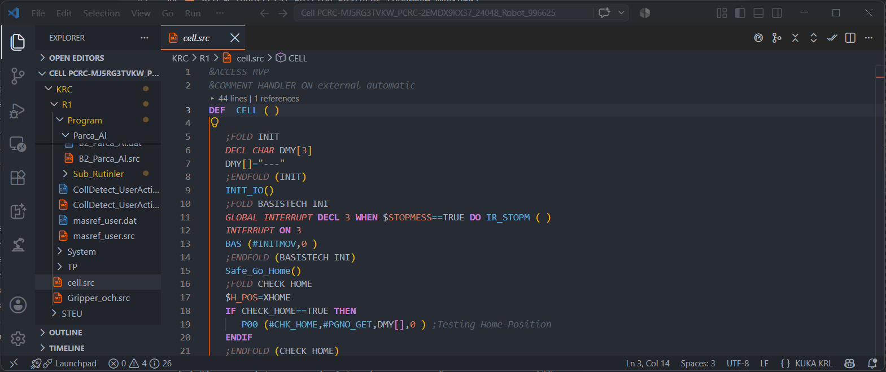
Task: Click the VS Code logo icon
Action: coord(14,13)
